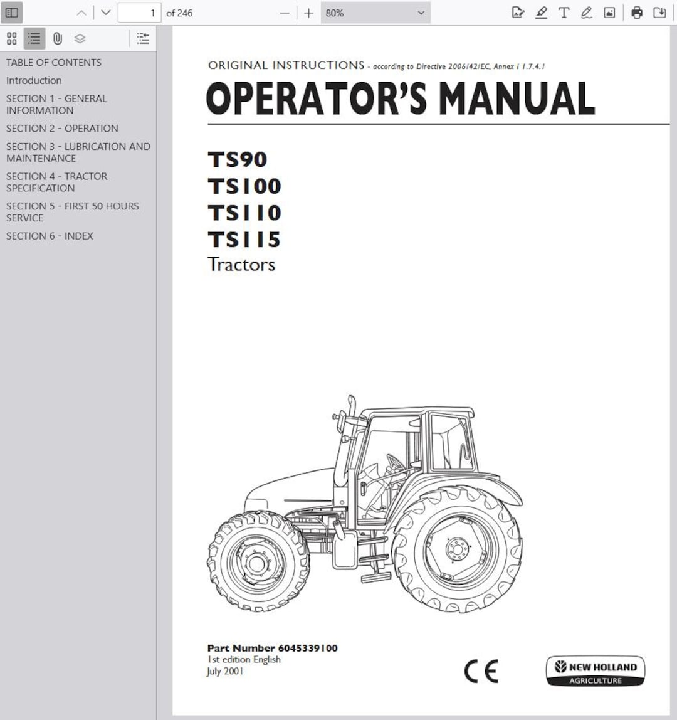This screenshot has width=677, height=720.
Task: Jump to SECTION 5 - FIRST 50 HOURS SERVICE
Action: [73, 212]
